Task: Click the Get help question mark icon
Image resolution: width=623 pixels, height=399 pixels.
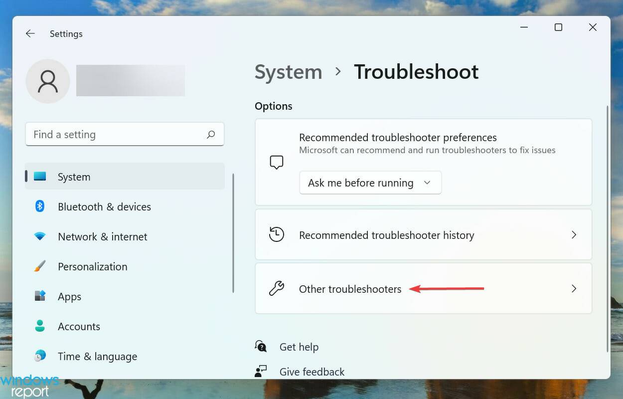Action: [x=260, y=346]
